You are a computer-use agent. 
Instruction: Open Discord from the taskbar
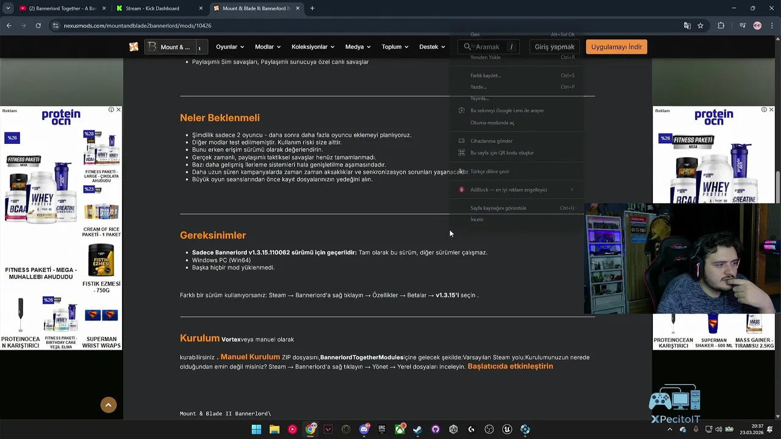(x=364, y=429)
